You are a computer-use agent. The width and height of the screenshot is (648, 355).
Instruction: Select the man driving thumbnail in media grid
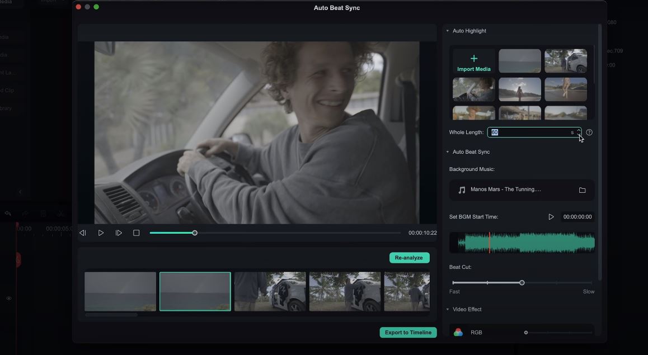473,89
